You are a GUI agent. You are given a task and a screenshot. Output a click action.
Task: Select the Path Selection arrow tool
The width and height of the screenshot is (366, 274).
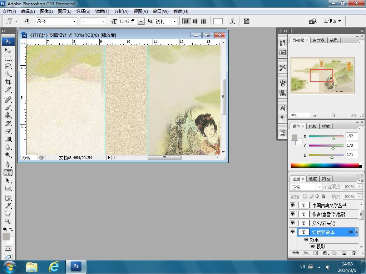click(x=8, y=180)
